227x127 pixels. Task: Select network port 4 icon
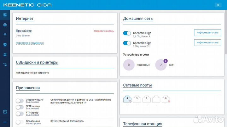127,99
